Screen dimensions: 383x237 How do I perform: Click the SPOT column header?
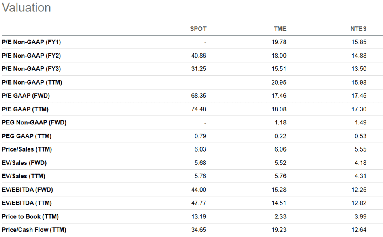198,29
